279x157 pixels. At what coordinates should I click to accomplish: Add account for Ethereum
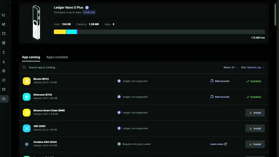point(220,97)
